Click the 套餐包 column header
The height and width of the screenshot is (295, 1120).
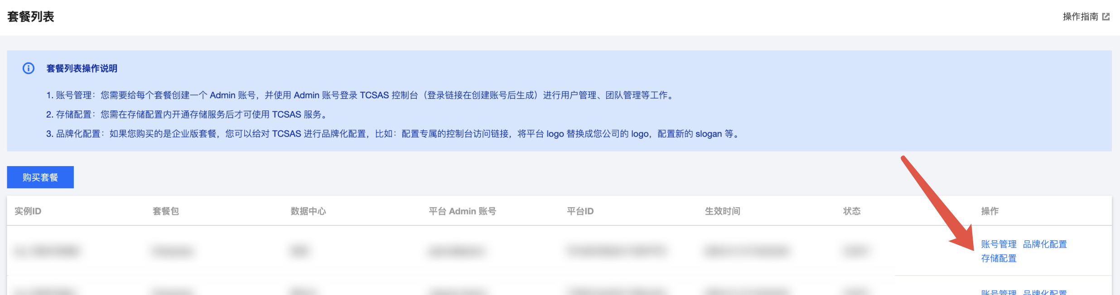point(166,211)
